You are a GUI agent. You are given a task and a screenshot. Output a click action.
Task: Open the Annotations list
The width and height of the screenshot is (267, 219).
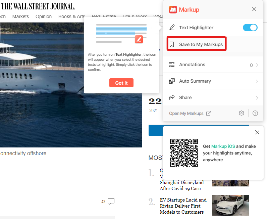coord(213,64)
